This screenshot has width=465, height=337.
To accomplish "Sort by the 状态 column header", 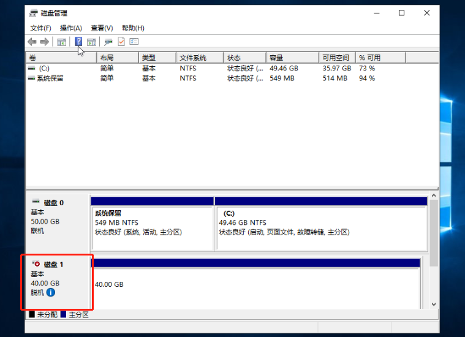I will [244, 58].
